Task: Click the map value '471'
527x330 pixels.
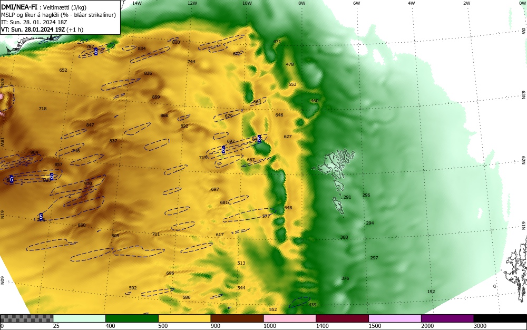Action: pyautogui.click(x=277, y=42)
